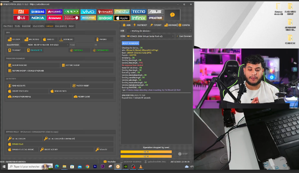This screenshot has width=299, height=173.
Task: Click the Download button
Action: click(67, 39)
